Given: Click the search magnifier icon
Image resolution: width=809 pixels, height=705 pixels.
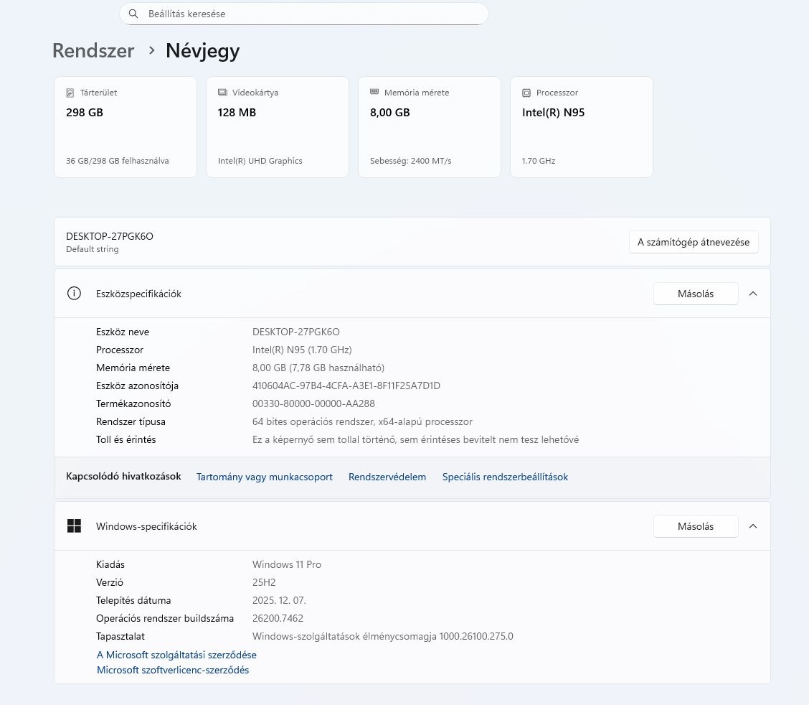Looking at the screenshot, I should point(133,14).
